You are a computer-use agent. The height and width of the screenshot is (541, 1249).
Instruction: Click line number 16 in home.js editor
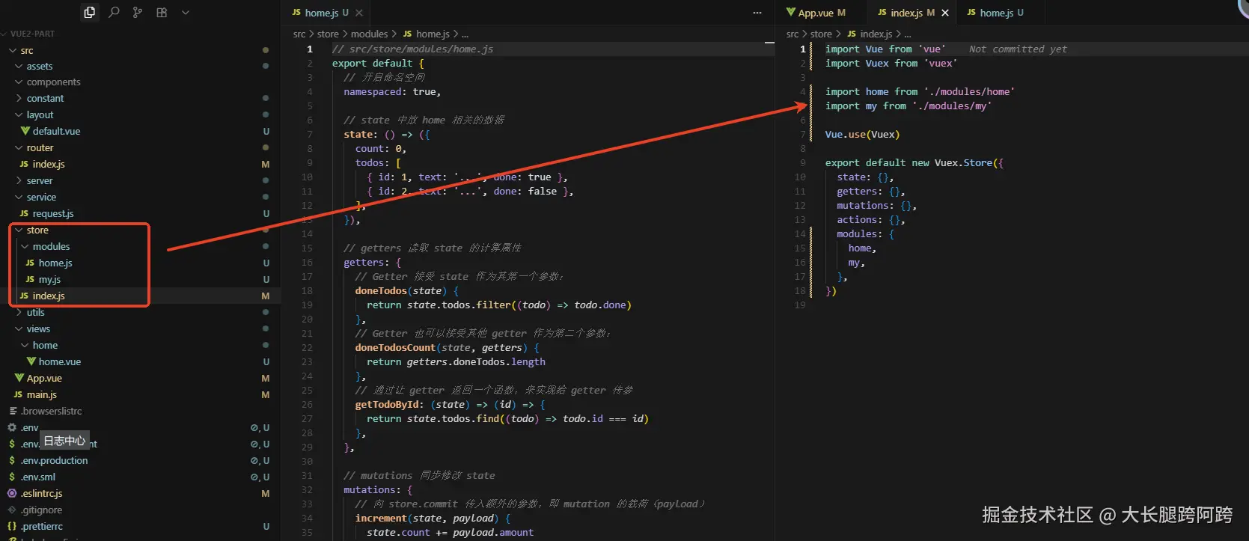click(x=307, y=263)
